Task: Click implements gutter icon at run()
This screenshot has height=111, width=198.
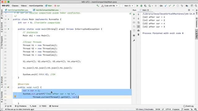Action: click(8, 87)
